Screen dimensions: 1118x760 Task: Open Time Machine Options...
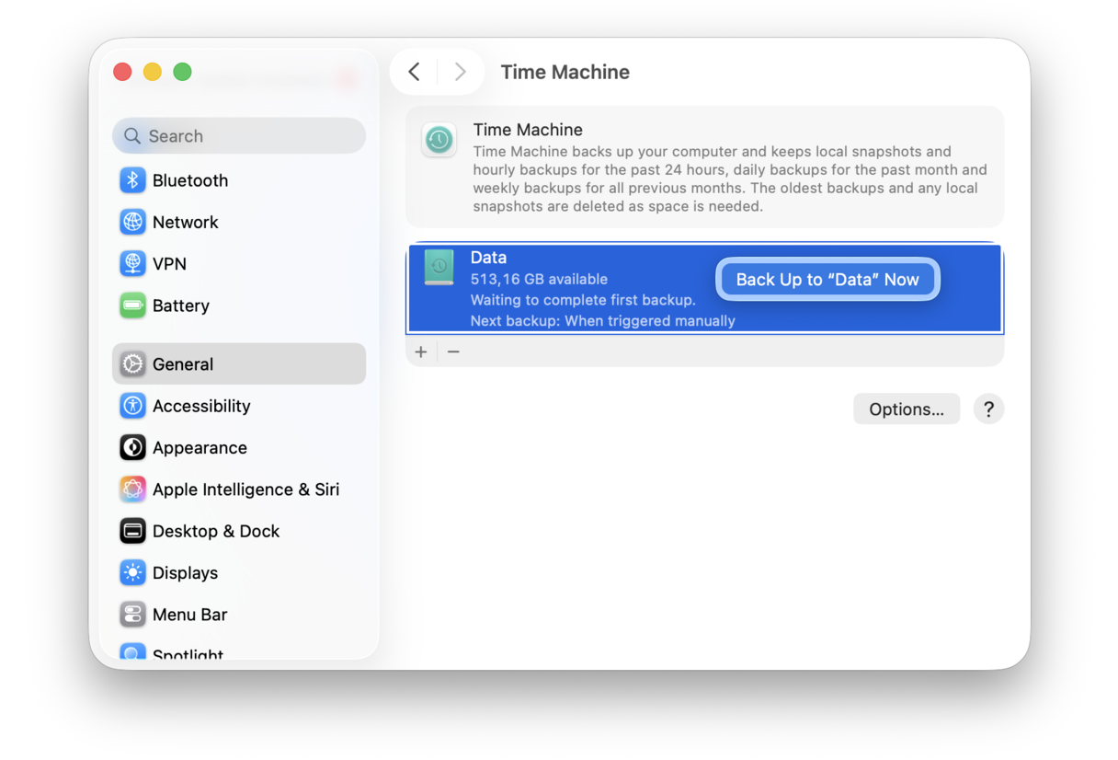pyautogui.click(x=907, y=409)
